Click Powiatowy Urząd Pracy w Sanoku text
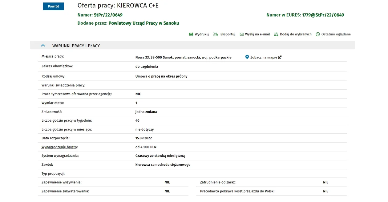 tap(144, 23)
